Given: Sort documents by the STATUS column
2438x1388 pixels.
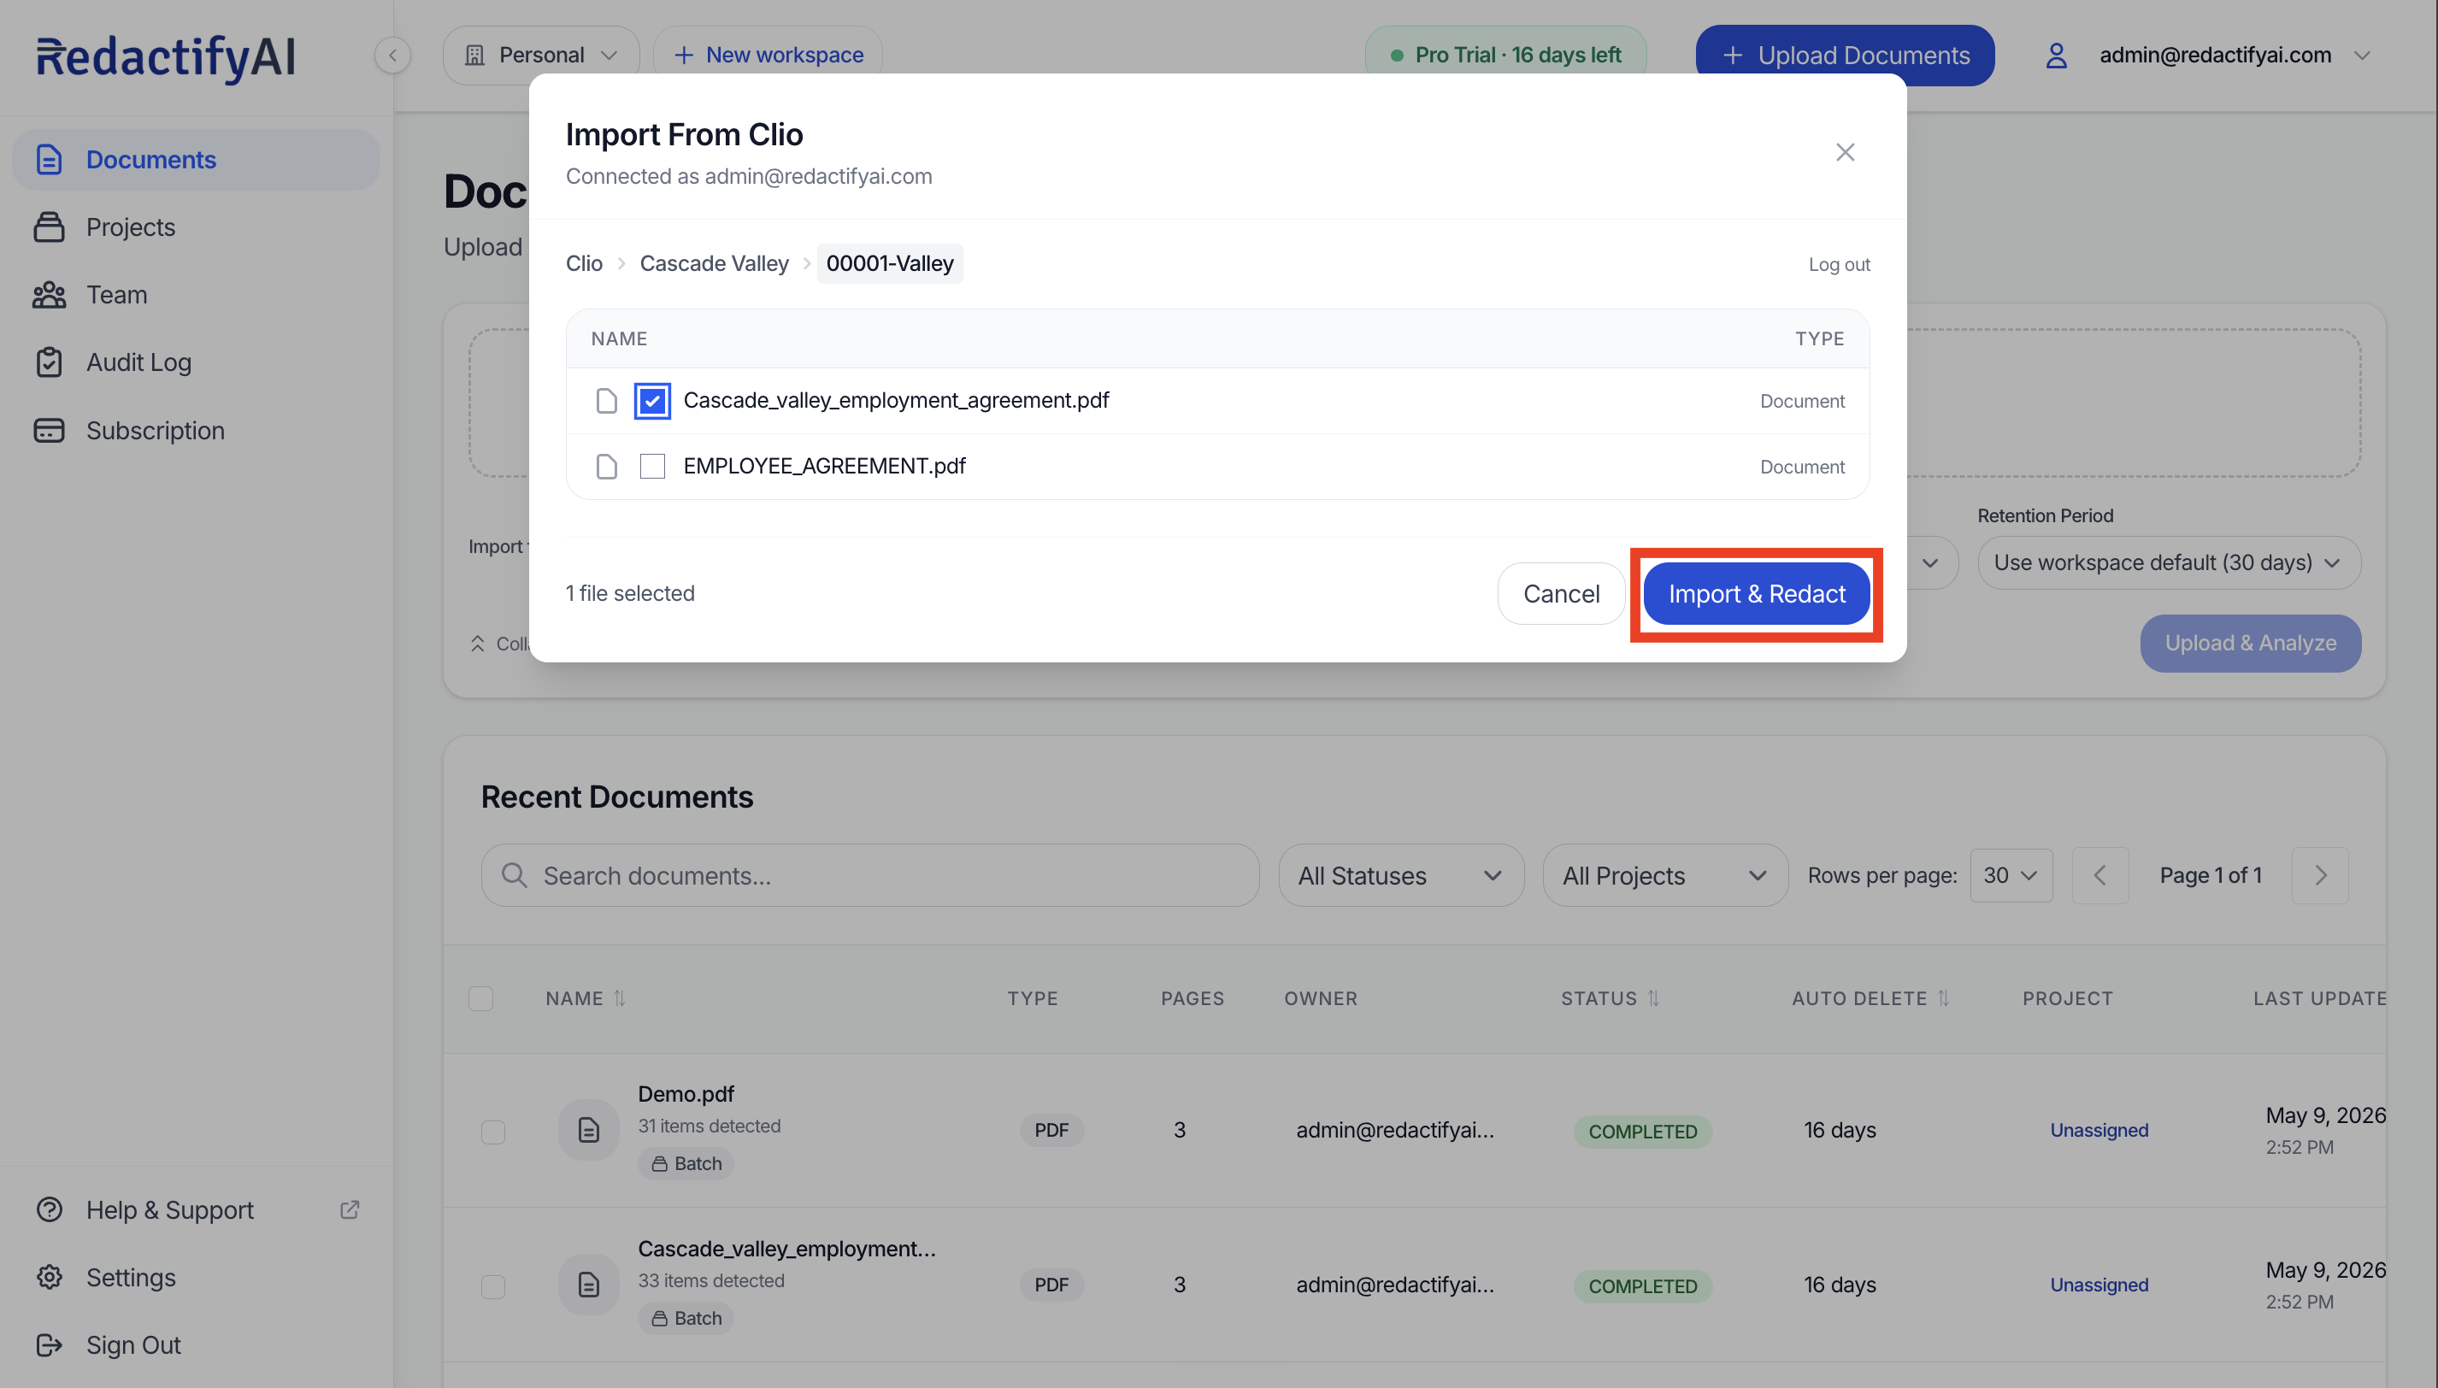Looking at the screenshot, I should (x=1611, y=998).
